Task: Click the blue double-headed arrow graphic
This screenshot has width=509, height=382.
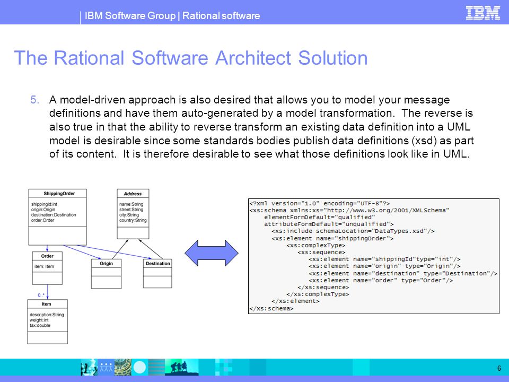Action: click(x=212, y=253)
